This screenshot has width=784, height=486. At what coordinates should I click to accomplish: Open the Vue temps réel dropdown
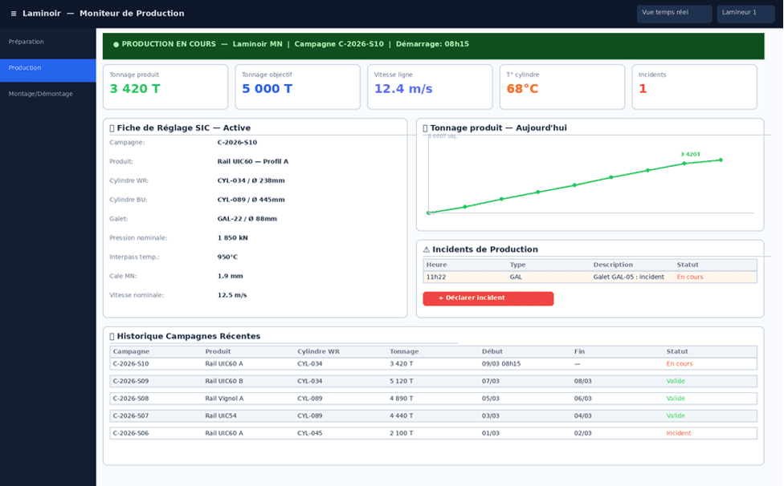tap(674, 14)
